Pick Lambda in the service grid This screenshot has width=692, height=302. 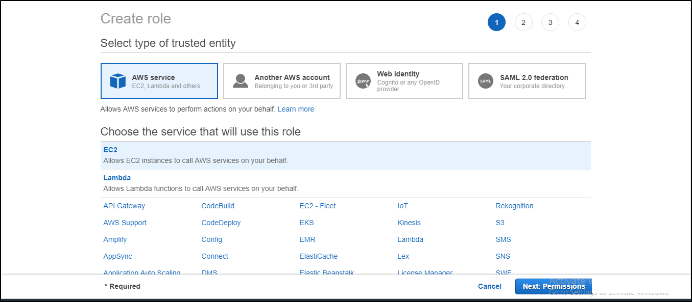[x=411, y=239]
